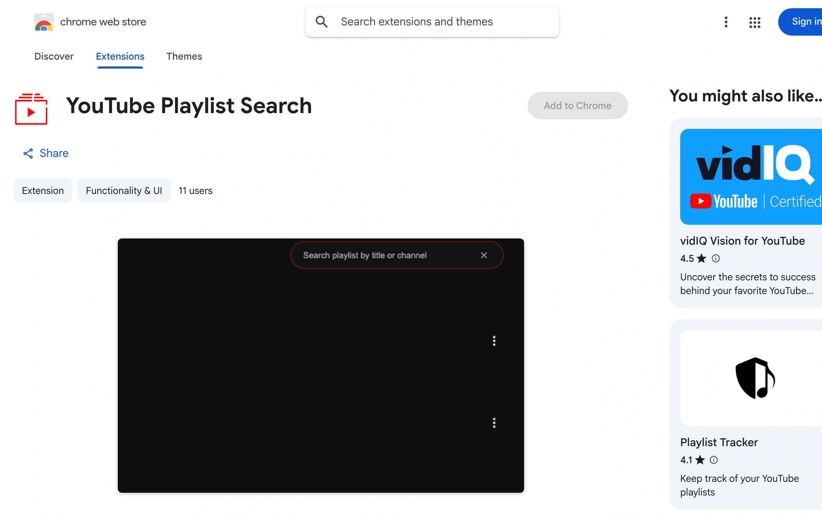Open the three-dot more options menu in header
822x514 pixels.
tap(726, 22)
